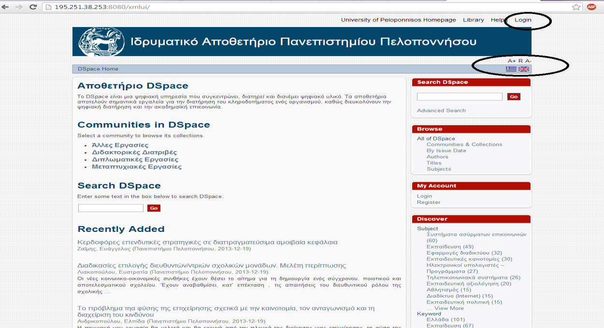This screenshot has width=604, height=328.
Task: Open the Help link in top menu
Action: coord(497,20)
